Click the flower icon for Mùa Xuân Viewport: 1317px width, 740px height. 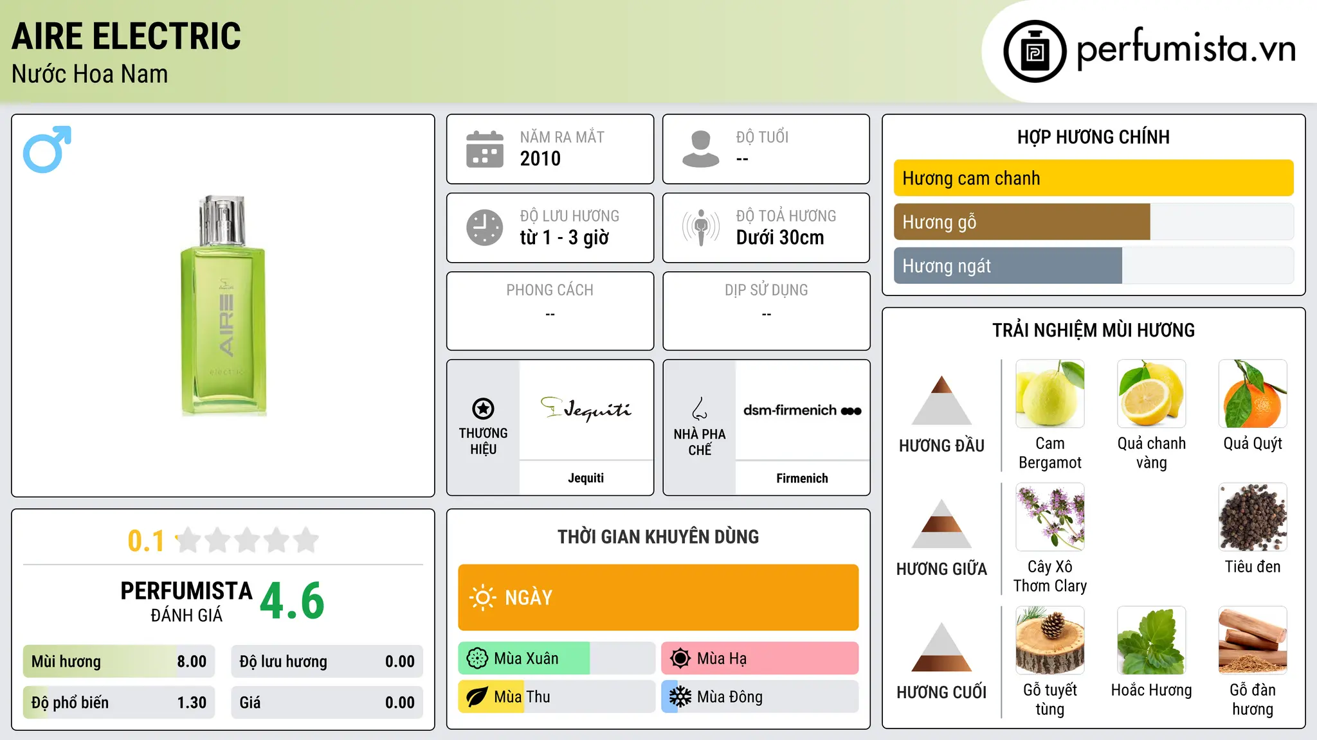(x=477, y=658)
